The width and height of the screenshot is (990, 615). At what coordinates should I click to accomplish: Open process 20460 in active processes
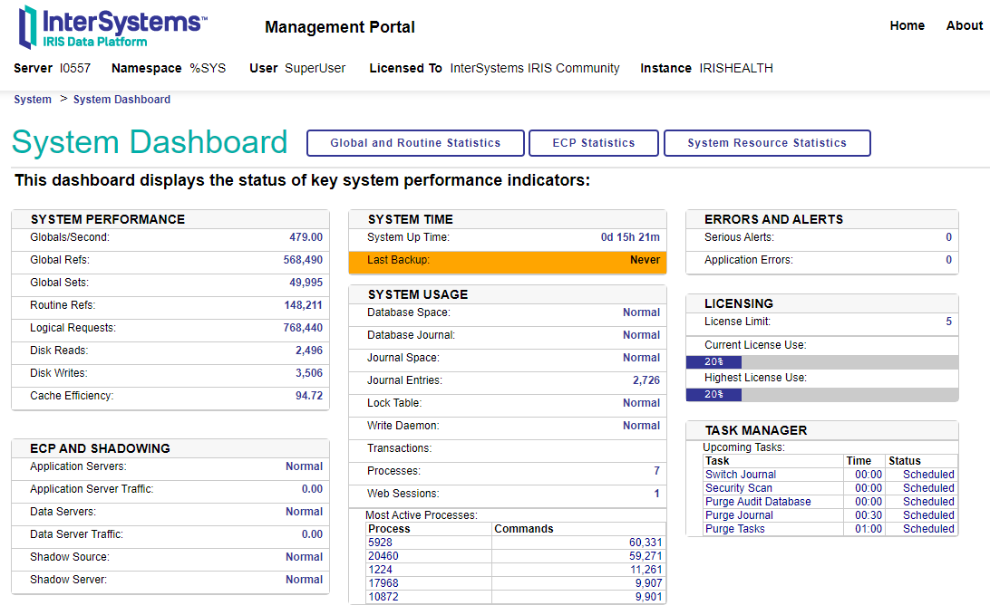383,556
